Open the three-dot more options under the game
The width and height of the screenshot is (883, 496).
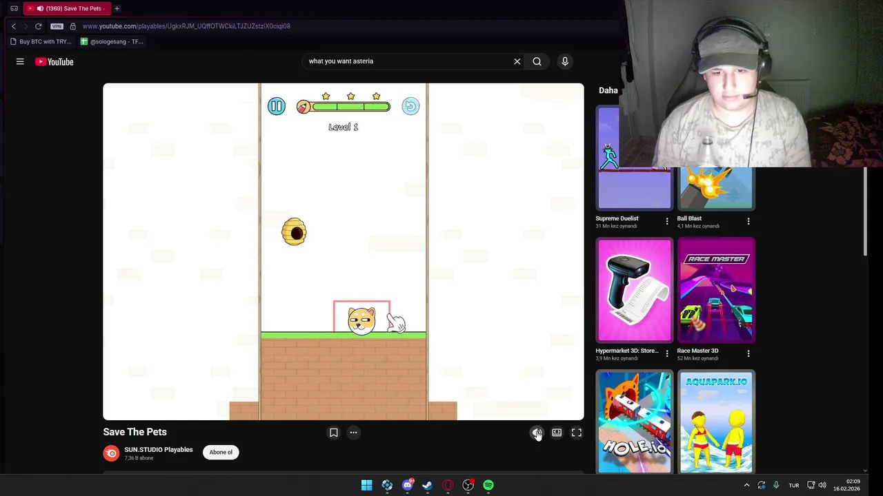(353, 433)
